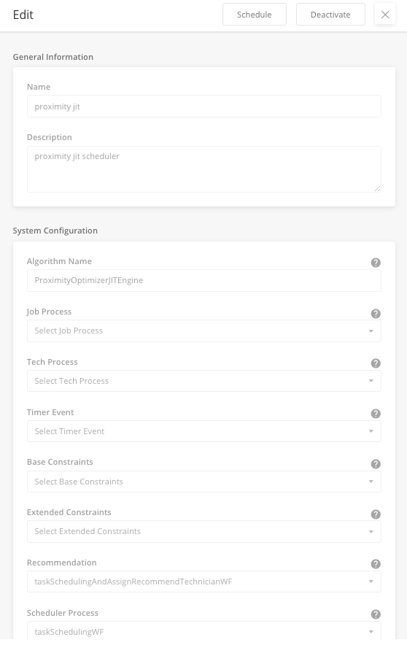
Task: Click into the Description text area
Action: 204,169
